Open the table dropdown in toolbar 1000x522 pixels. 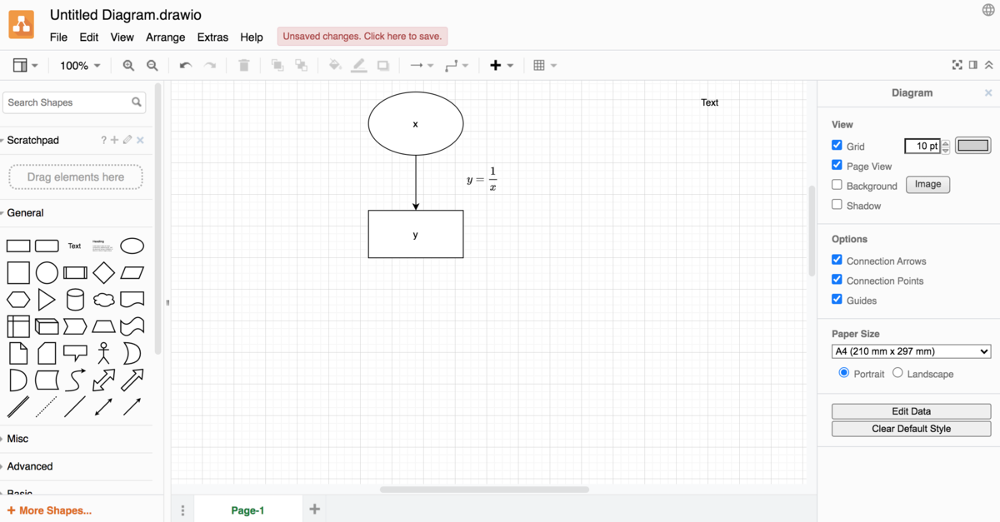pos(545,65)
